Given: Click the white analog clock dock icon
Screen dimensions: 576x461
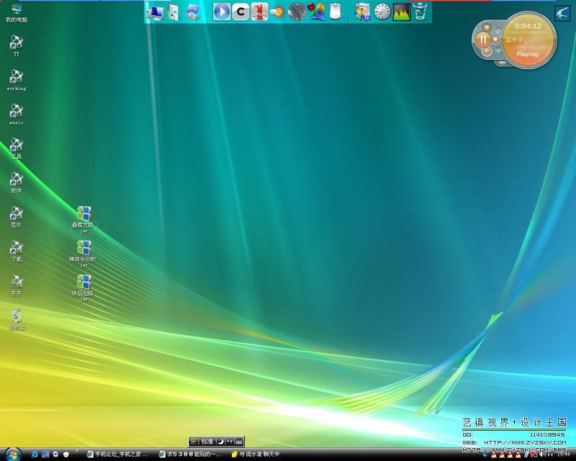Looking at the screenshot, I should pyautogui.click(x=382, y=12).
